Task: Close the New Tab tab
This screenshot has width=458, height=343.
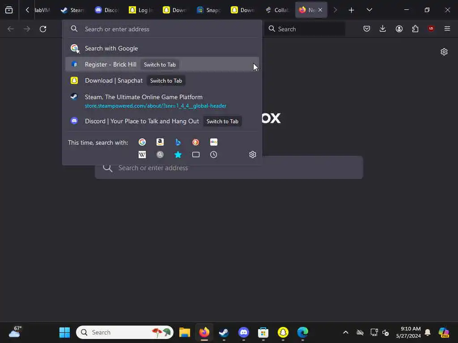Action: tap(320, 10)
